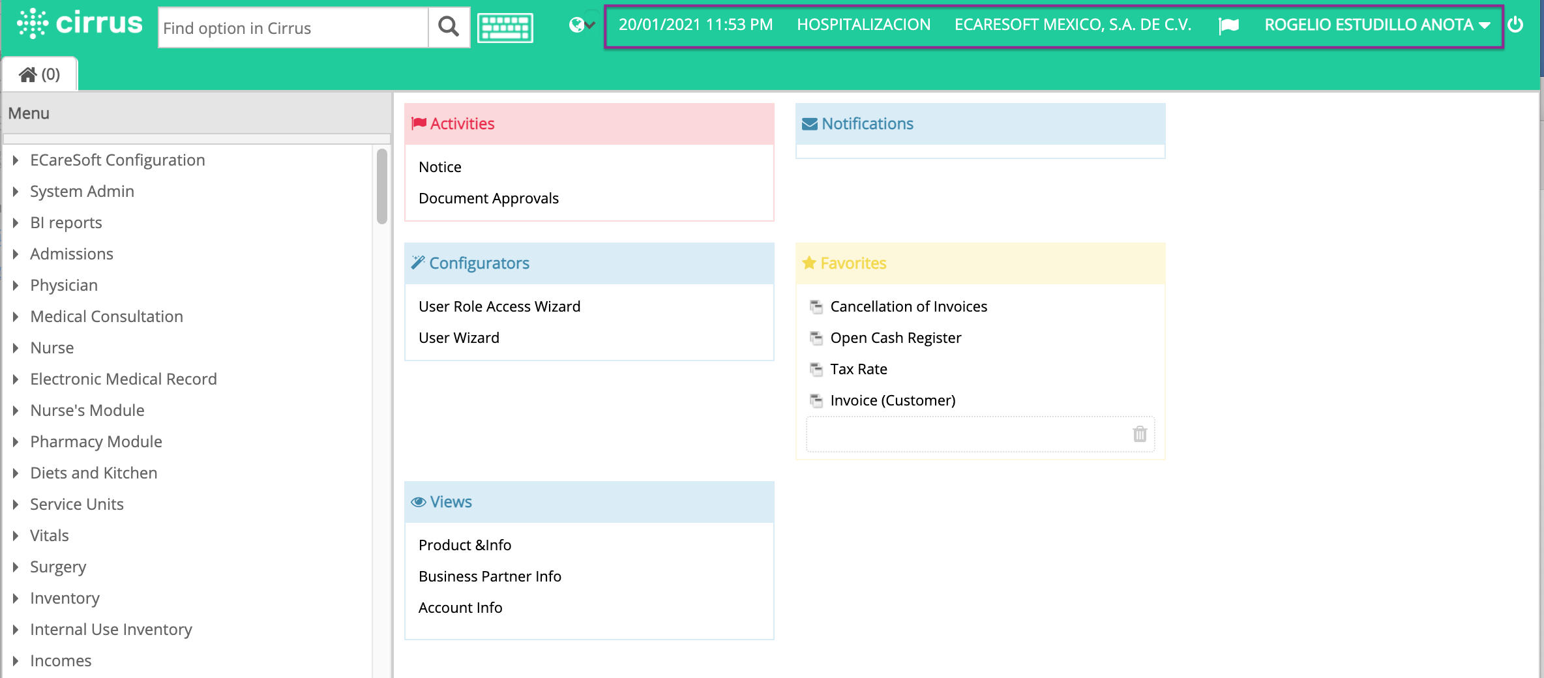Screen dimensions: 1544x678
Task: Open Service Units menu item
Action: point(76,505)
